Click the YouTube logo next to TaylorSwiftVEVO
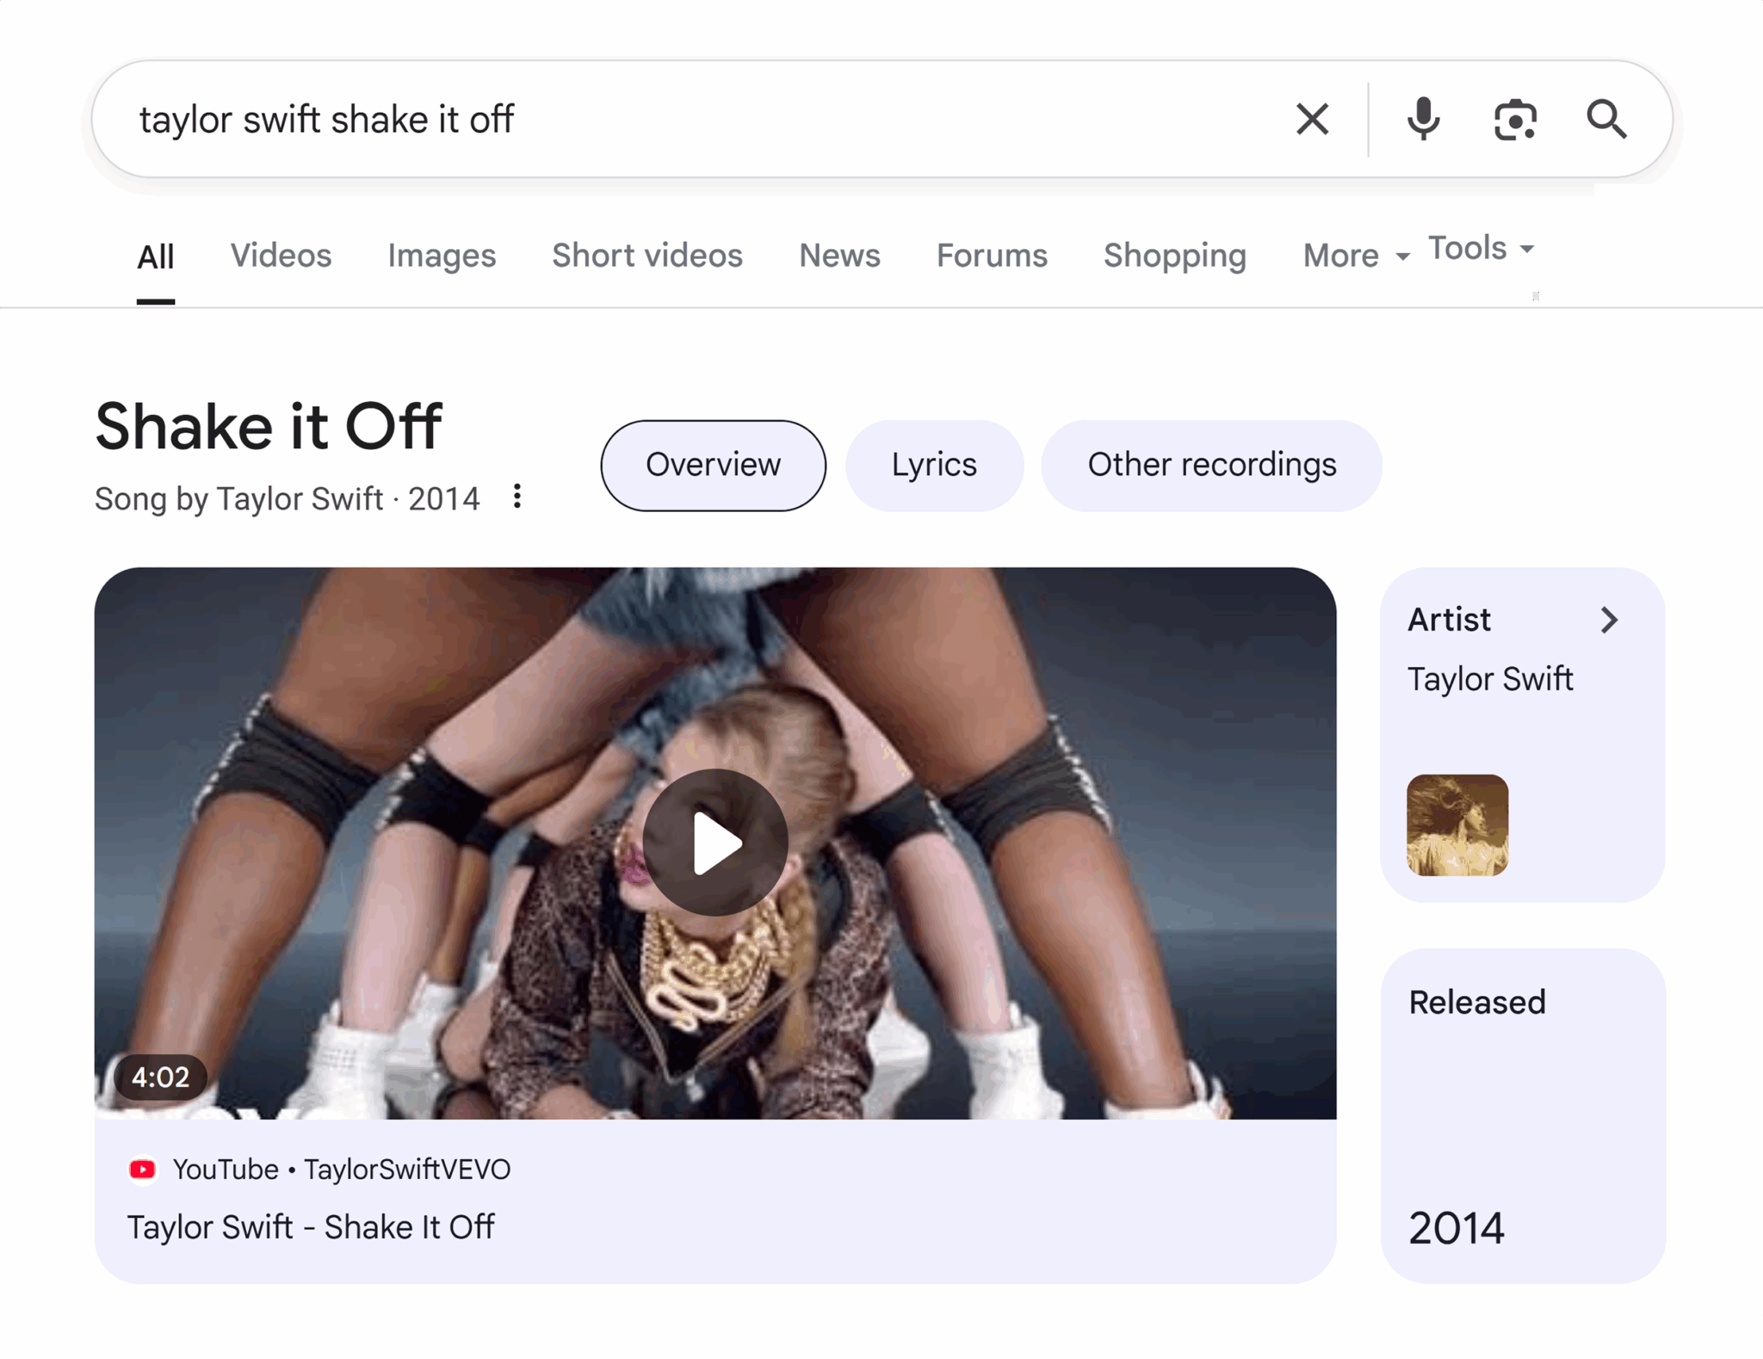Viewport: 1763px width, 1359px height. [143, 1169]
